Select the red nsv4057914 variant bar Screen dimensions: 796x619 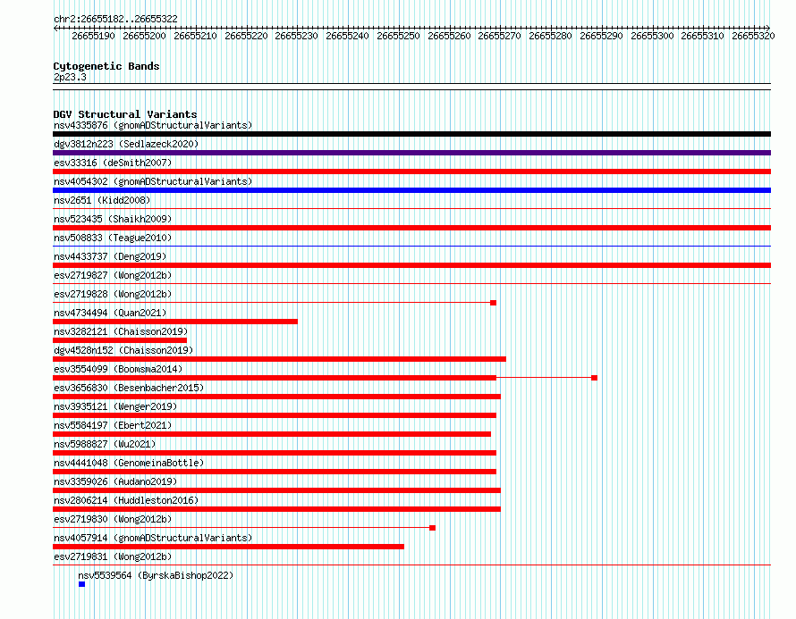(x=228, y=547)
